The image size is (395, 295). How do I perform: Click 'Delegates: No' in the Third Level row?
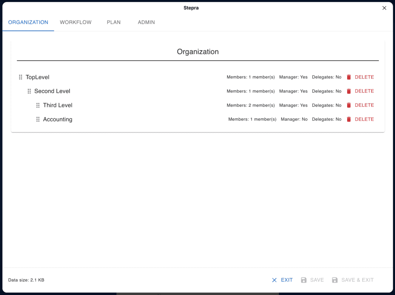327,105
